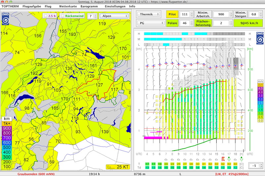Enable the 2.5 h checkbox
Viewport: 265px width, 176px height.
click(x=46, y=16)
